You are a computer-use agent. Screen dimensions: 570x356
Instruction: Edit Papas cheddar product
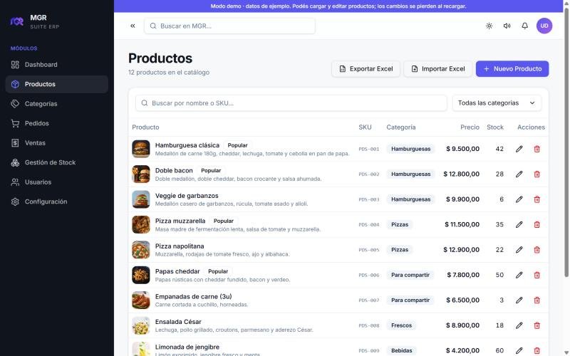click(x=519, y=276)
